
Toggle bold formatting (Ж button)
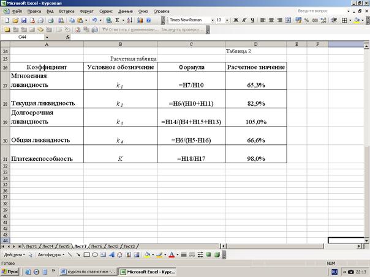tap(236, 20)
